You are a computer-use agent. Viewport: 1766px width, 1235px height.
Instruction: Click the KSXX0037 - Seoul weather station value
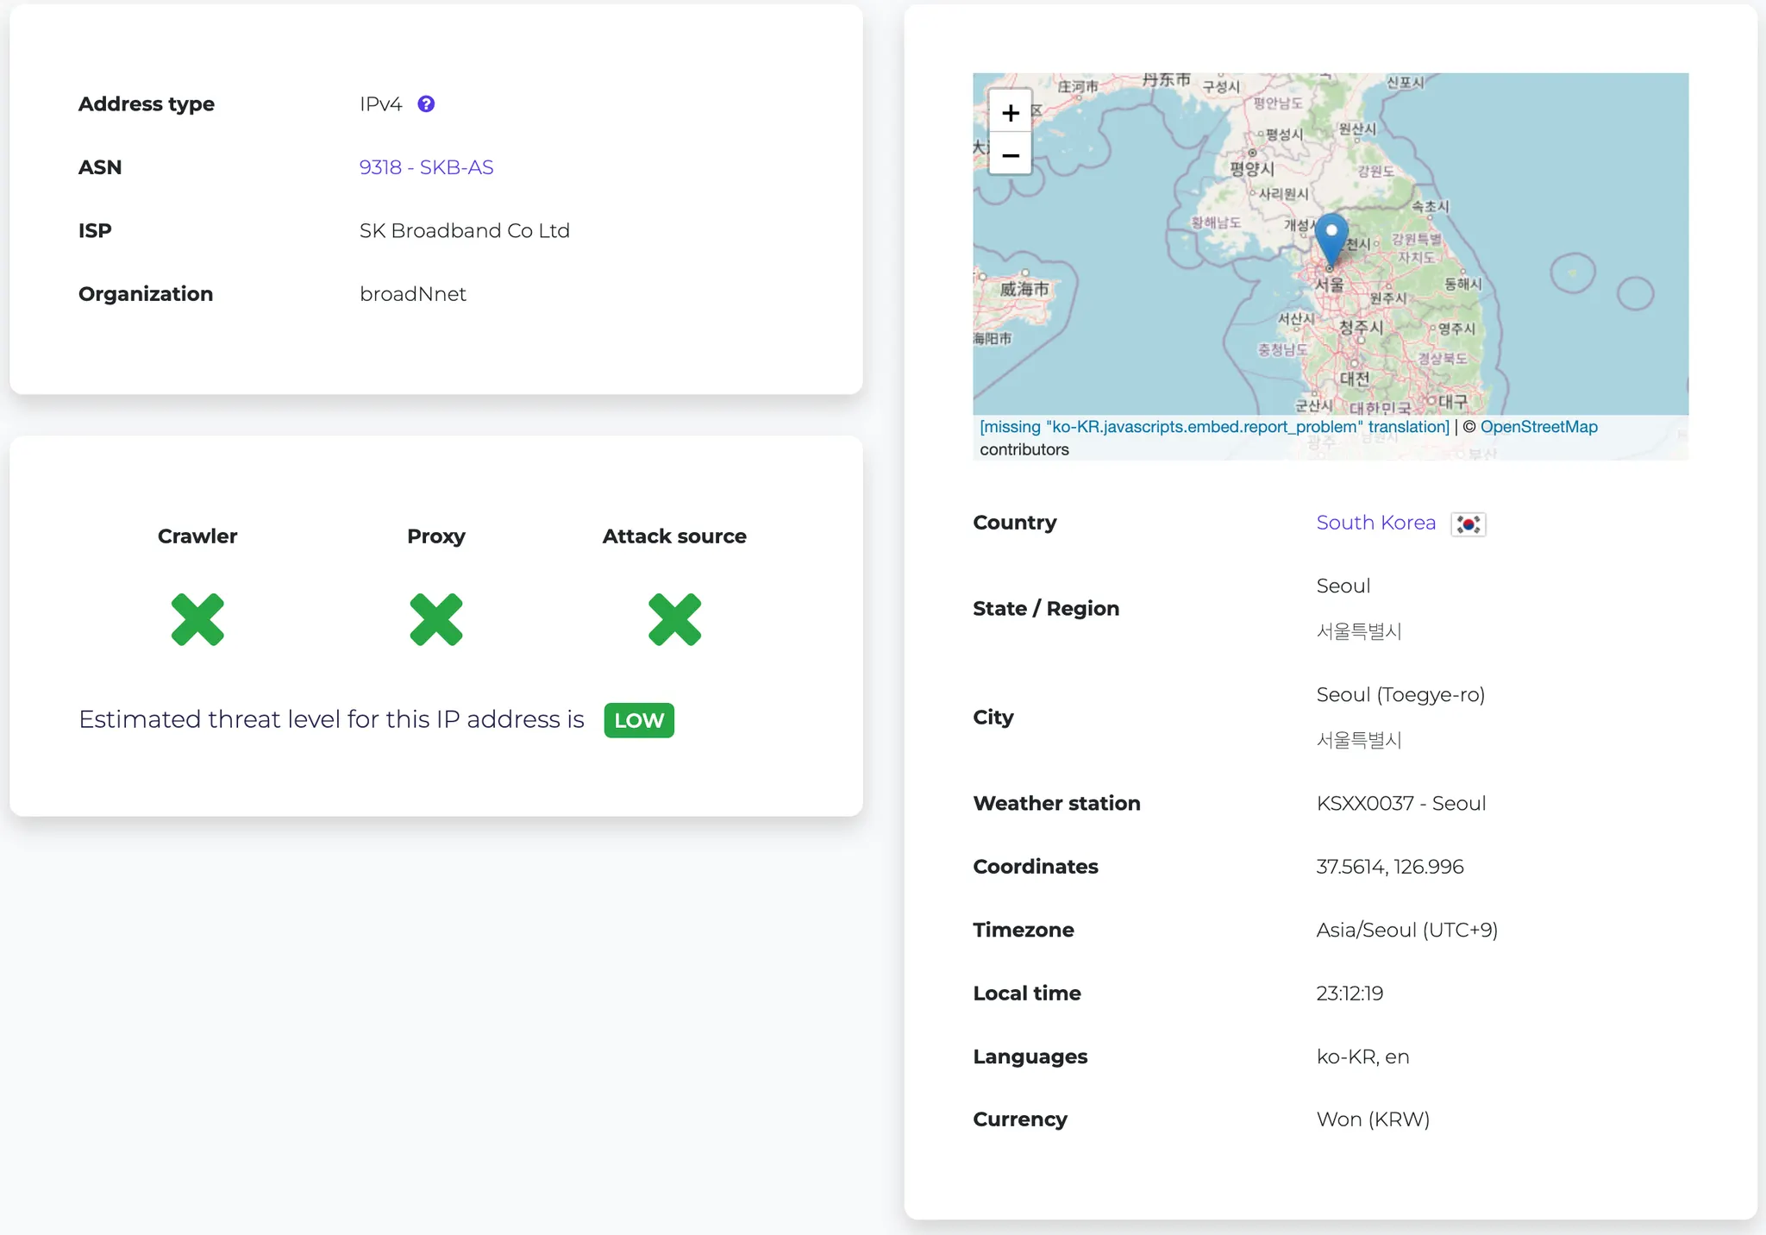1400,804
